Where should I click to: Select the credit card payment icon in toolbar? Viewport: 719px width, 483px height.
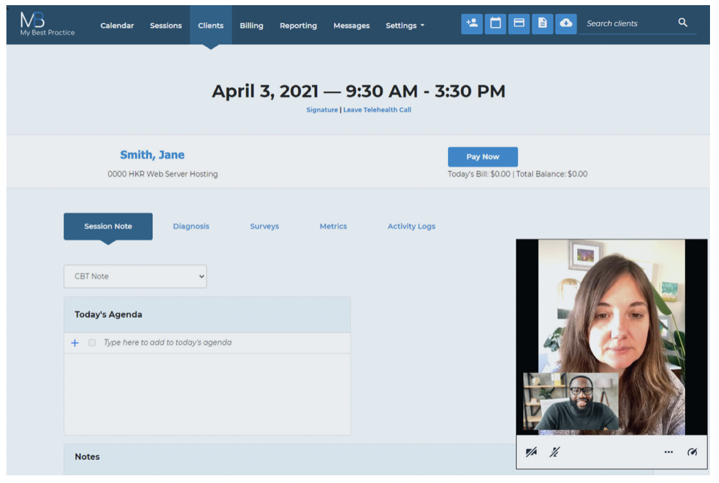[519, 24]
